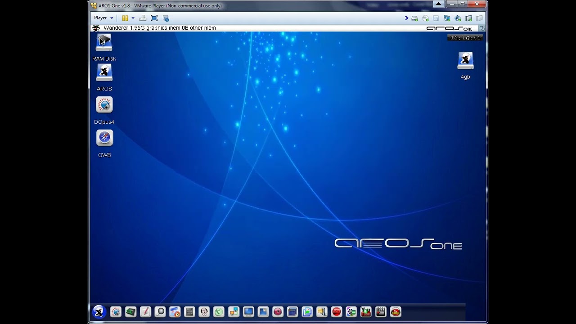576x324 pixels.
Task: Click the floppy drive device icon
Action: click(436, 18)
